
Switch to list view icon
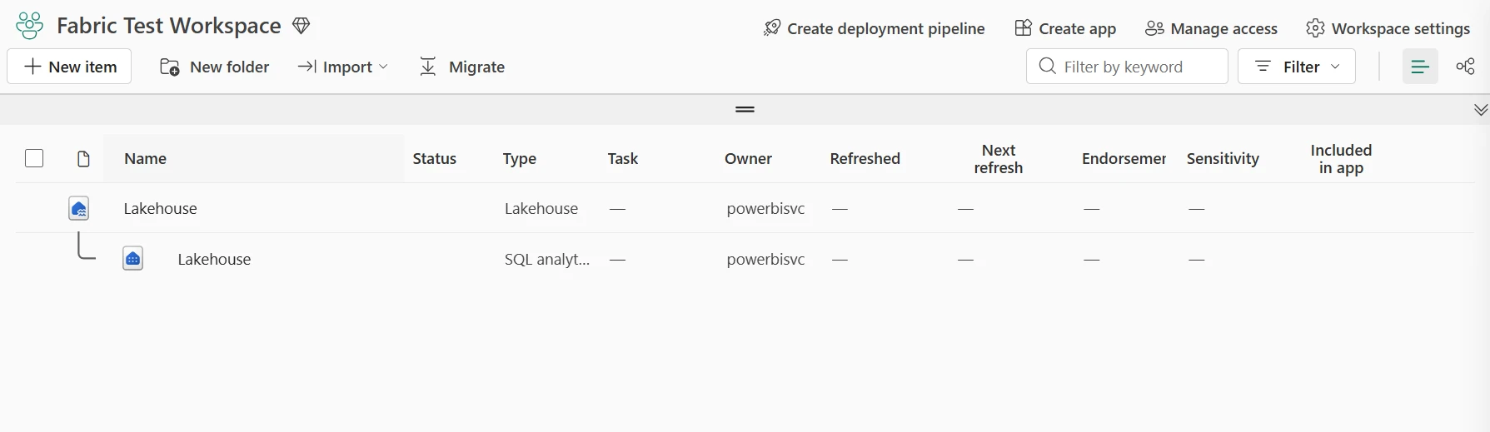tap(1420, 67)
